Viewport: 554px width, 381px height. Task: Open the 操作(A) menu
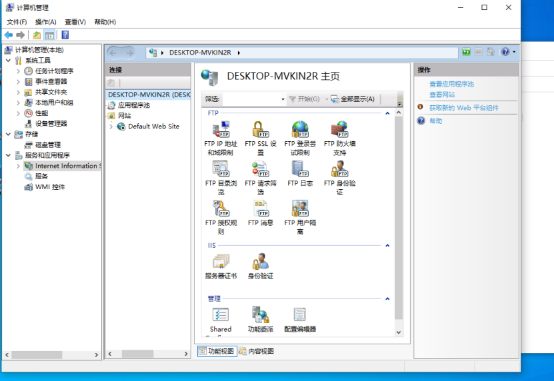point(45,22)
